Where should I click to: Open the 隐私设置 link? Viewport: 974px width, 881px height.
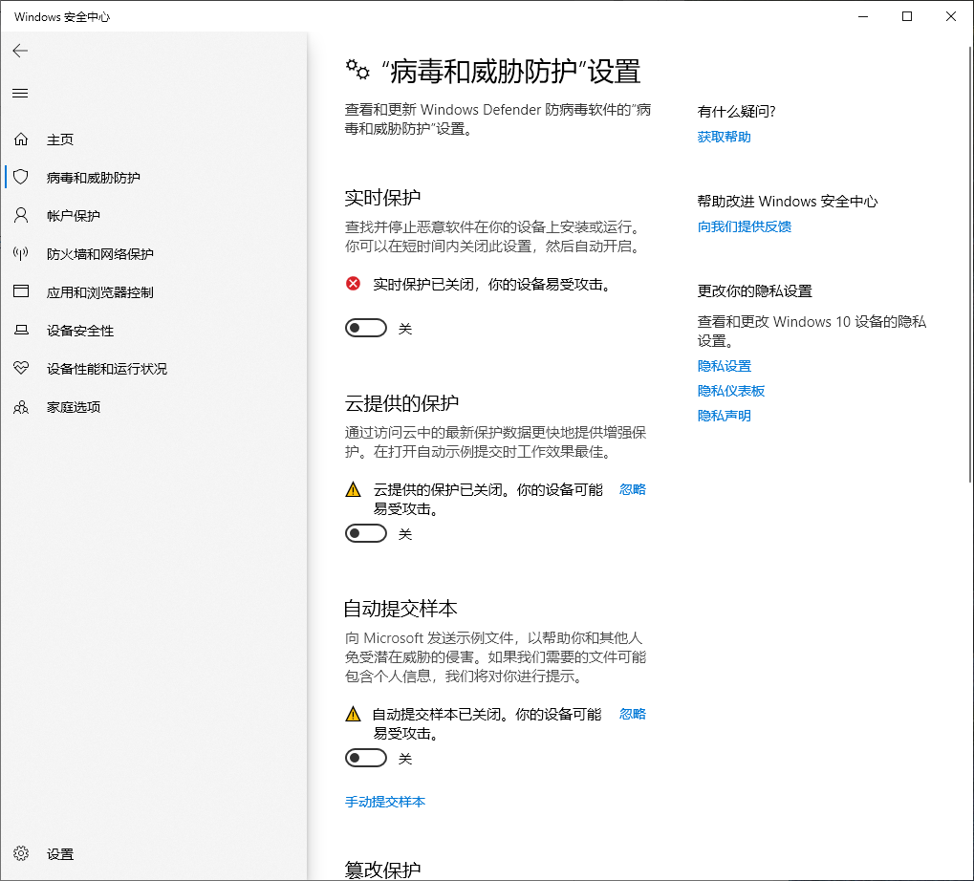[x=725, y=366]
